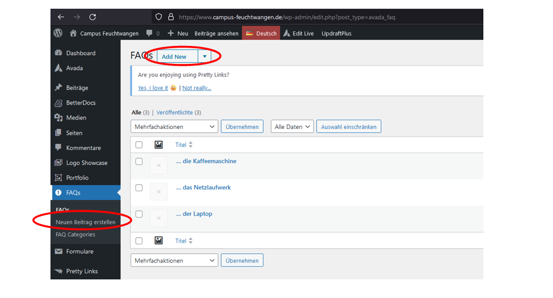Image resolution: width=553 pixels, height=298 pixels.
Task: Click the BetterDocs sidebar icon
Action: tap(59, 103)
